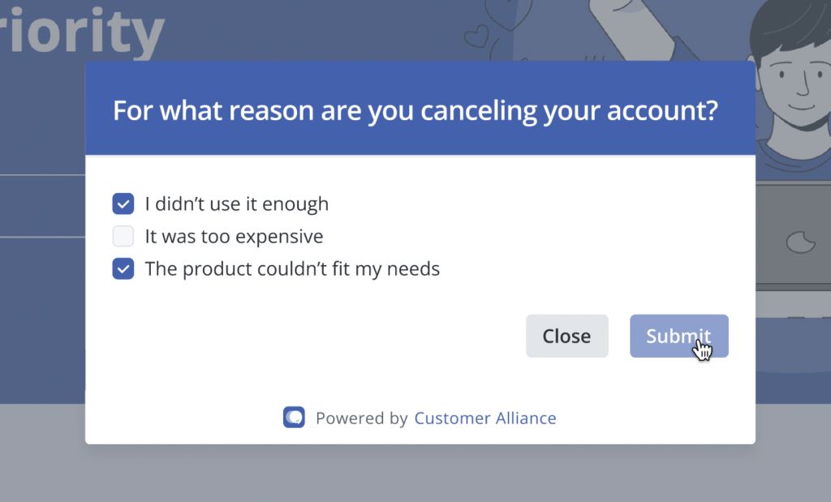This screenshot has height=502, width=831.
Task: Click "The product couldn't fit my needs" label
Action: [x=292, y=269]
